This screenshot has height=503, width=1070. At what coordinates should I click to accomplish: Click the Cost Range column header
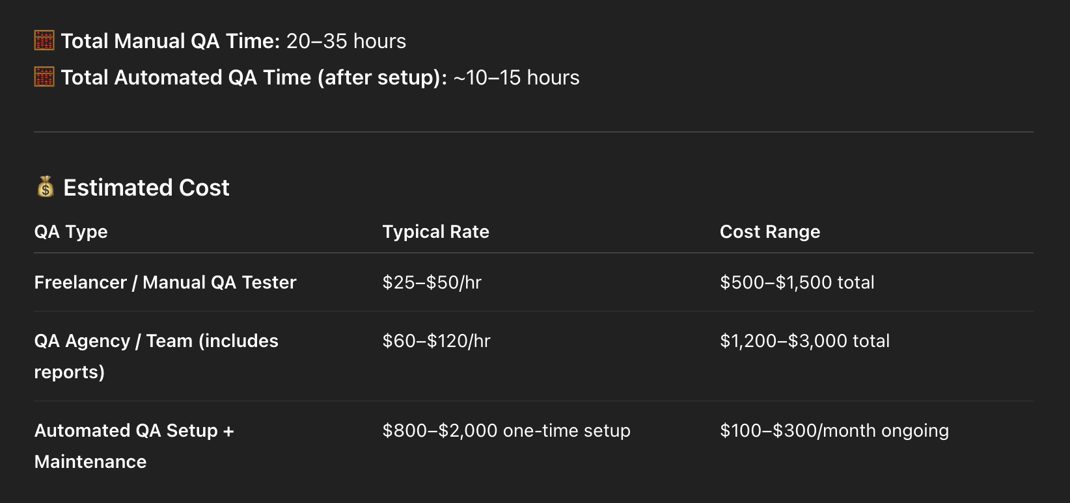770,232
